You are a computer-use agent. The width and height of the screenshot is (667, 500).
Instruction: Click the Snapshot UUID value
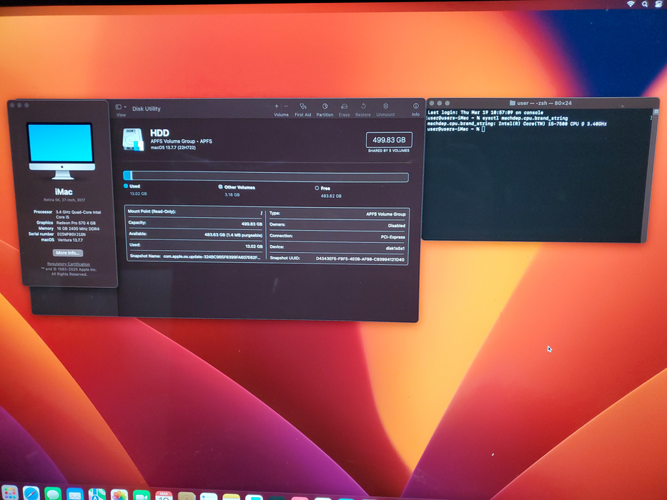(360, 259)
